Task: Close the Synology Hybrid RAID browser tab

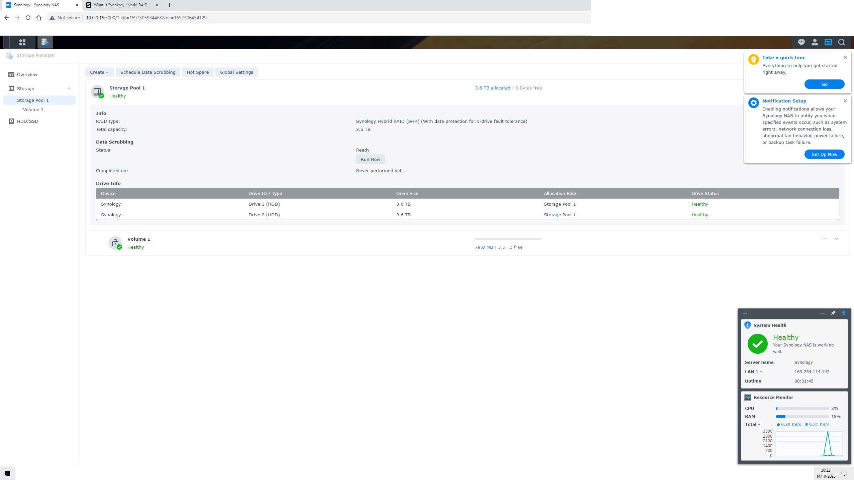Action: pos(157,5)
